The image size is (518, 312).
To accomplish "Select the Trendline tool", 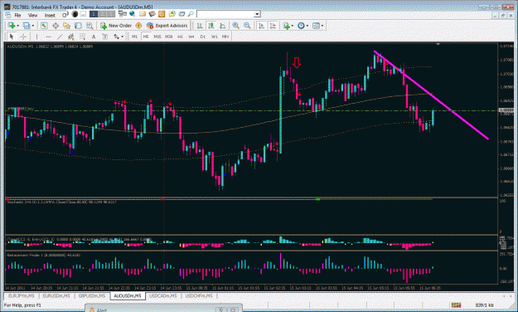I will pos(60,37).
